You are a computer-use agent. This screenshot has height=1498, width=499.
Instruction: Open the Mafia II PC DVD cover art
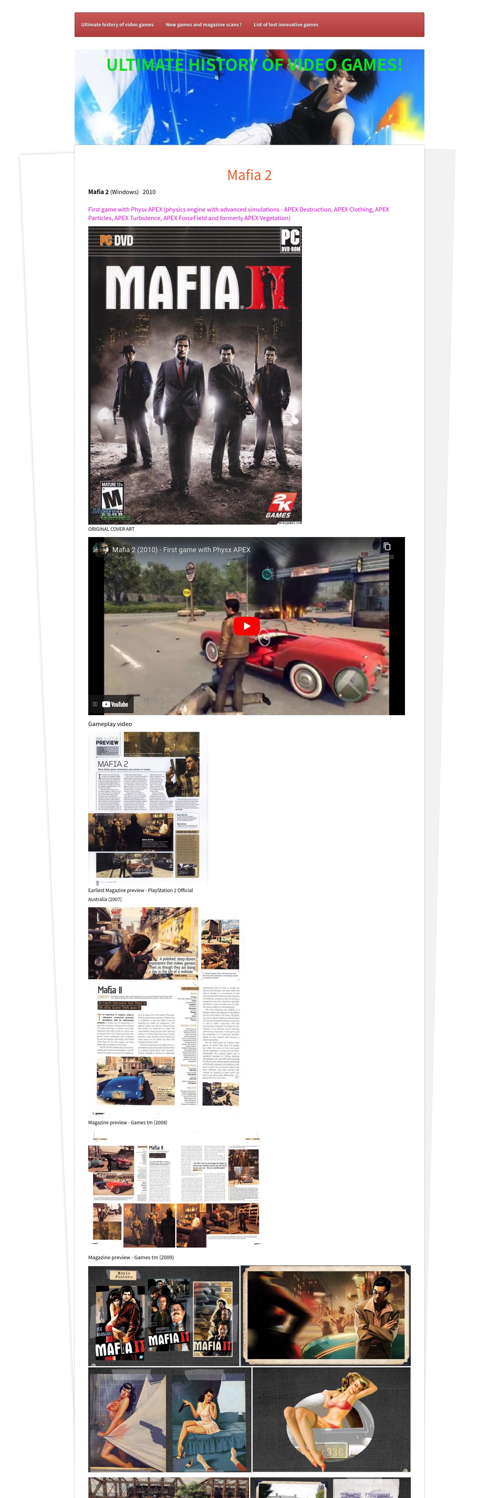(195, 375)
